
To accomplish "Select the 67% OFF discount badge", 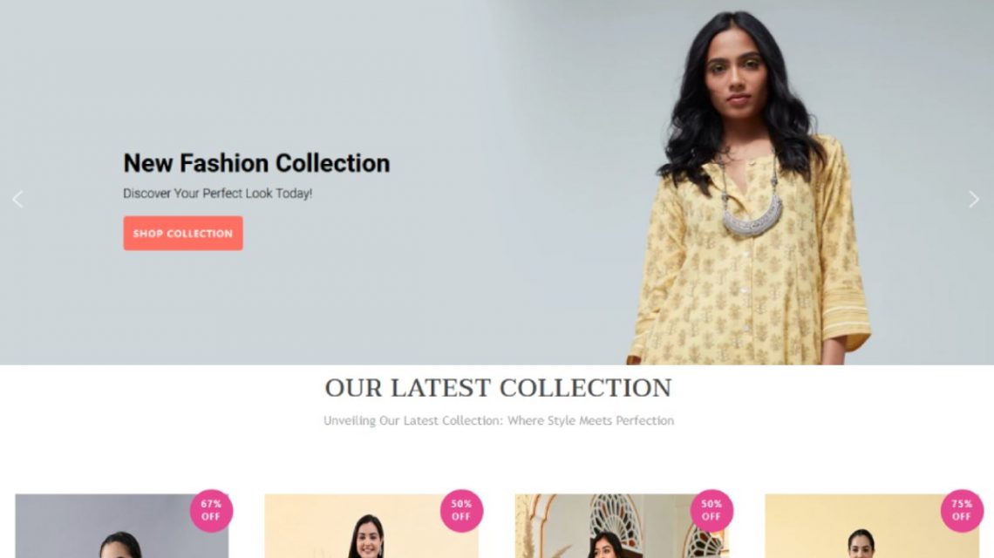I will tap(211, 510).
